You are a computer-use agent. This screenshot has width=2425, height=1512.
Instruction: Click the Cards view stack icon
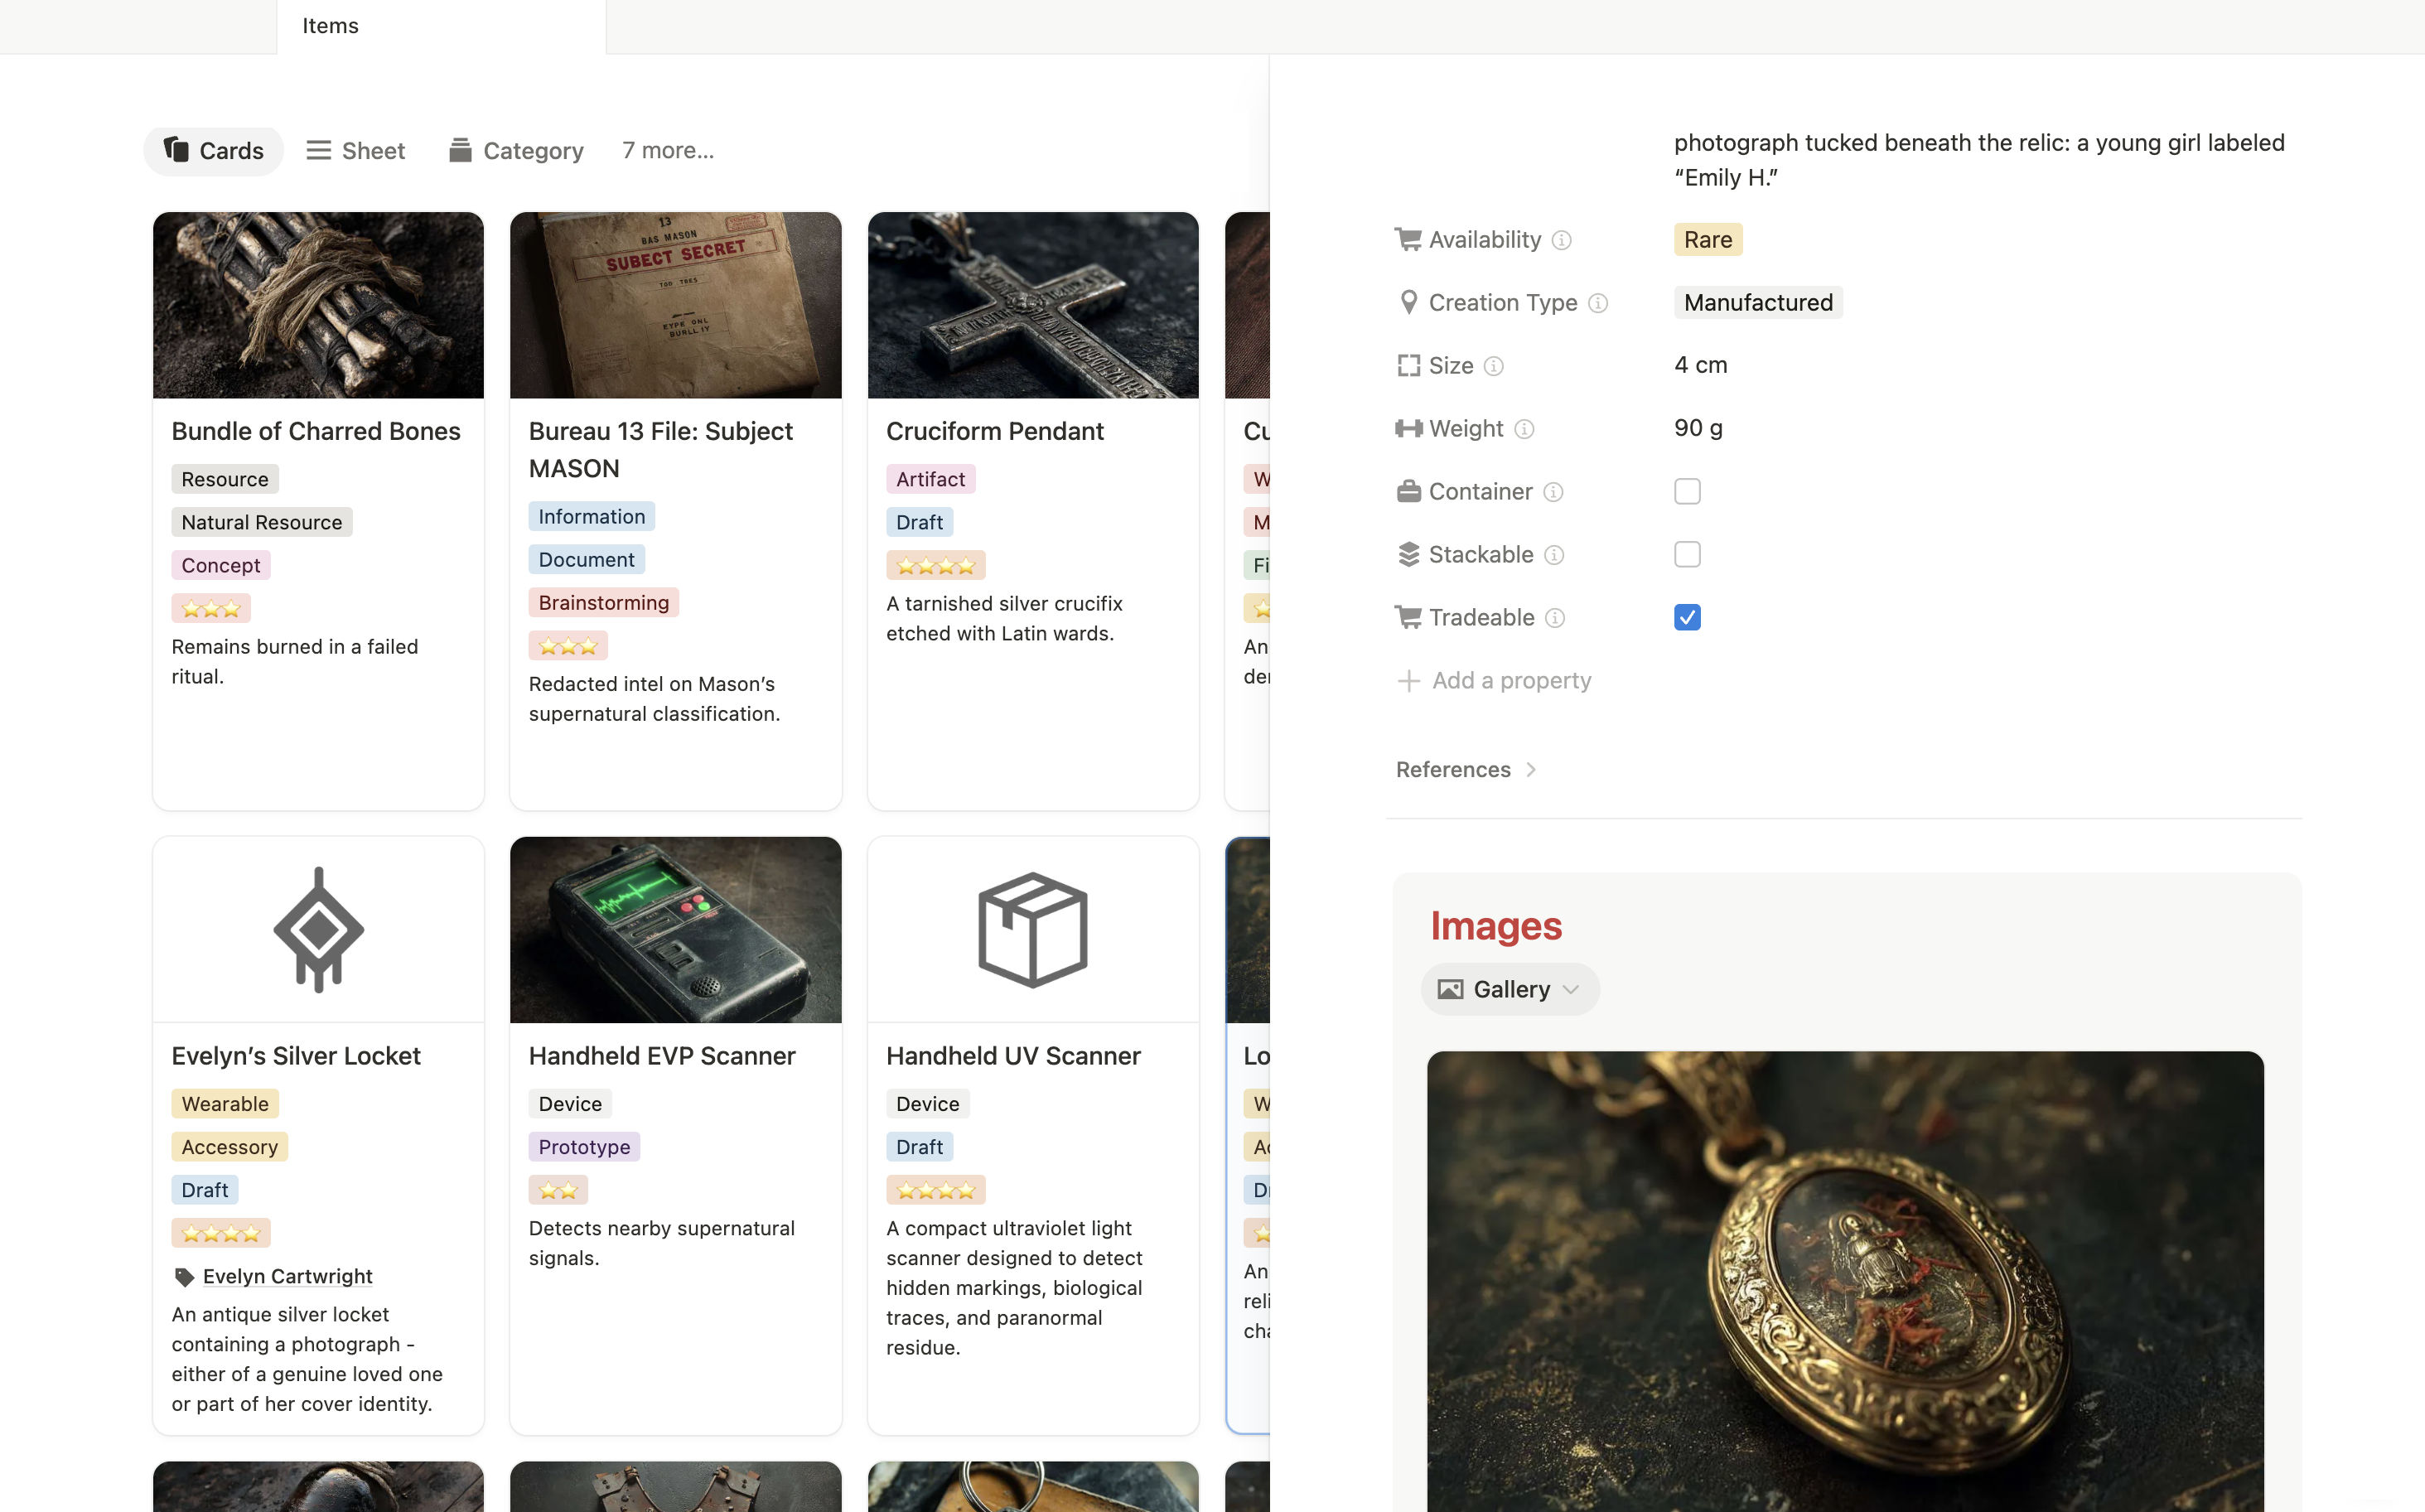coord(176,149)
